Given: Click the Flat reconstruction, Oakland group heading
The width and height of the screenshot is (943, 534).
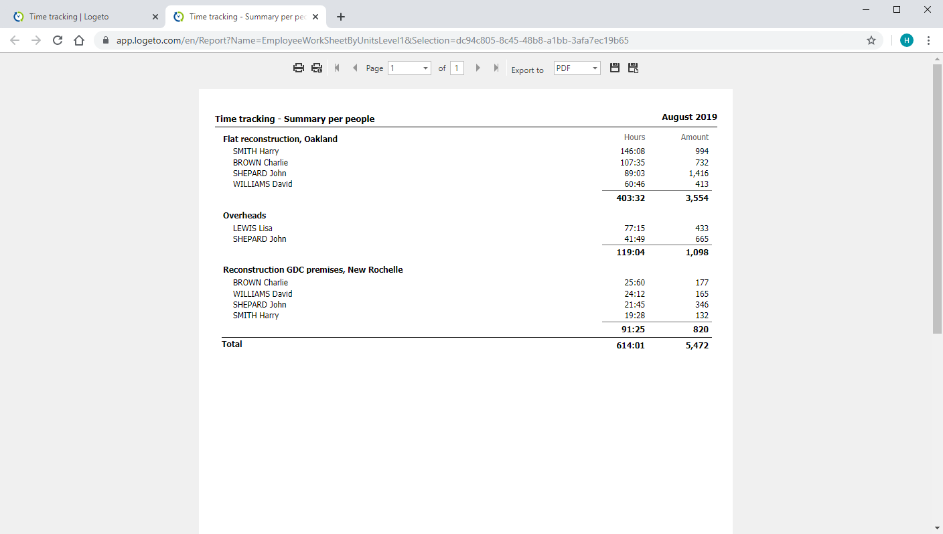Looking at the screenshot, I should 280,139.
